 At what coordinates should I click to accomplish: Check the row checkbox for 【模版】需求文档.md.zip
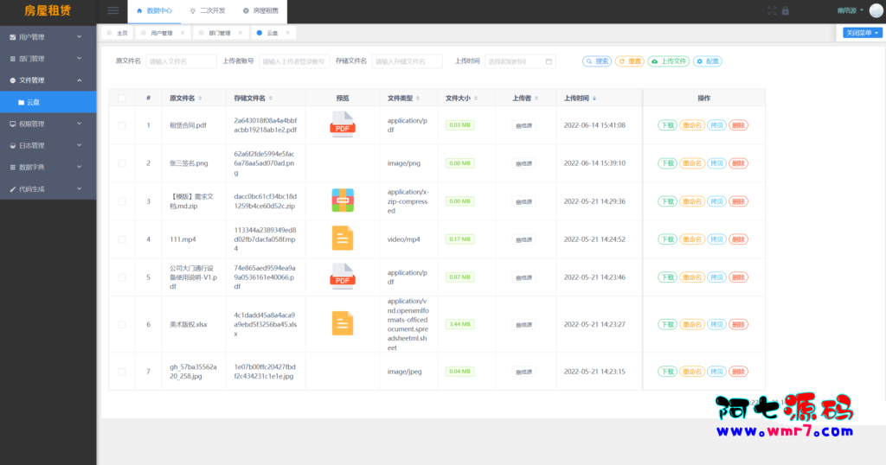tap(122, 201)
